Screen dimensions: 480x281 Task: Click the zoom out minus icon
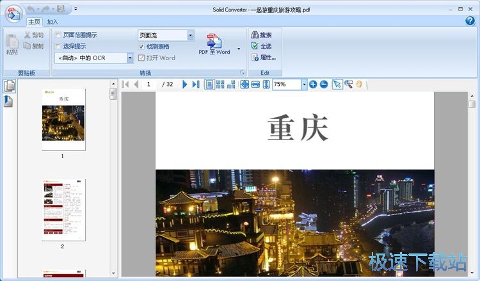pos(324,84)
